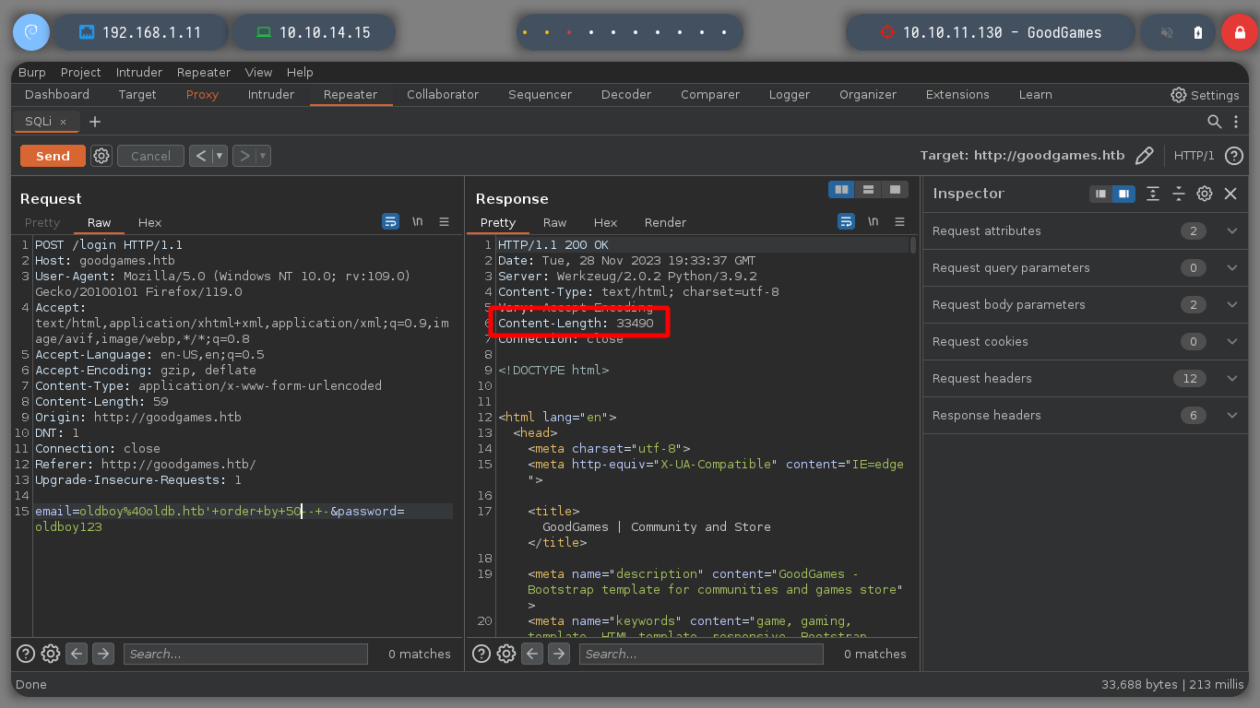Send the request
The image size is (1260, 708).
pyautogui.click(x=53, y=156)
